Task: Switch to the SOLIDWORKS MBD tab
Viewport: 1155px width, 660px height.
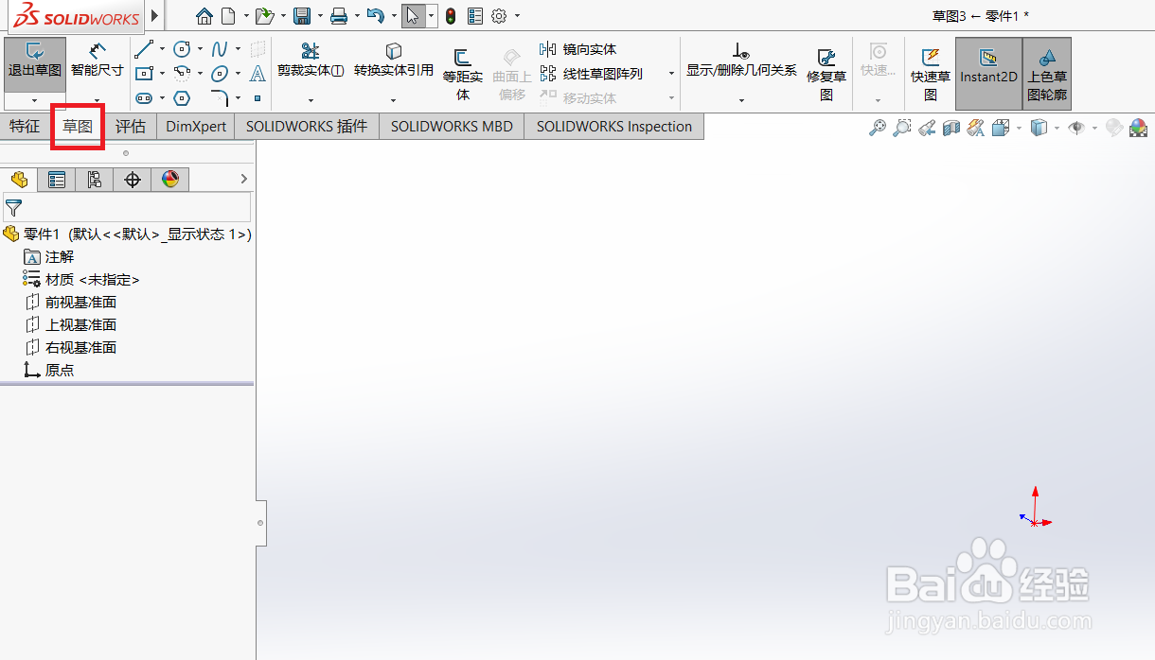Action: (452, 126)
